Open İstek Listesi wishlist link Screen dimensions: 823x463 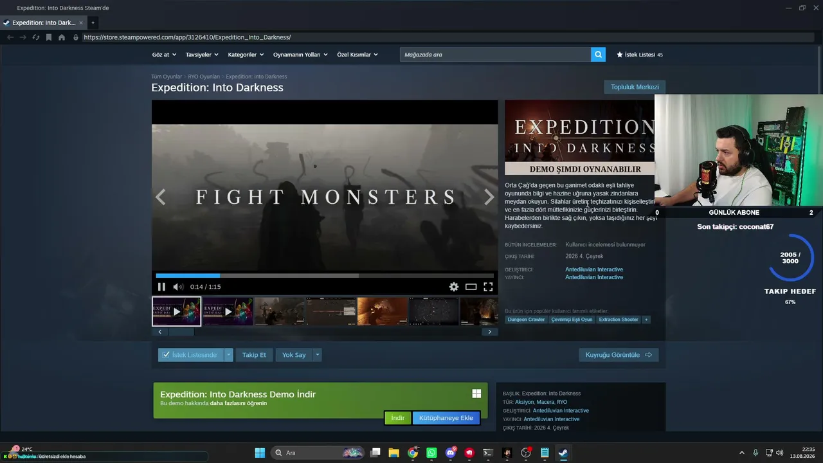(x=640, y=55)
